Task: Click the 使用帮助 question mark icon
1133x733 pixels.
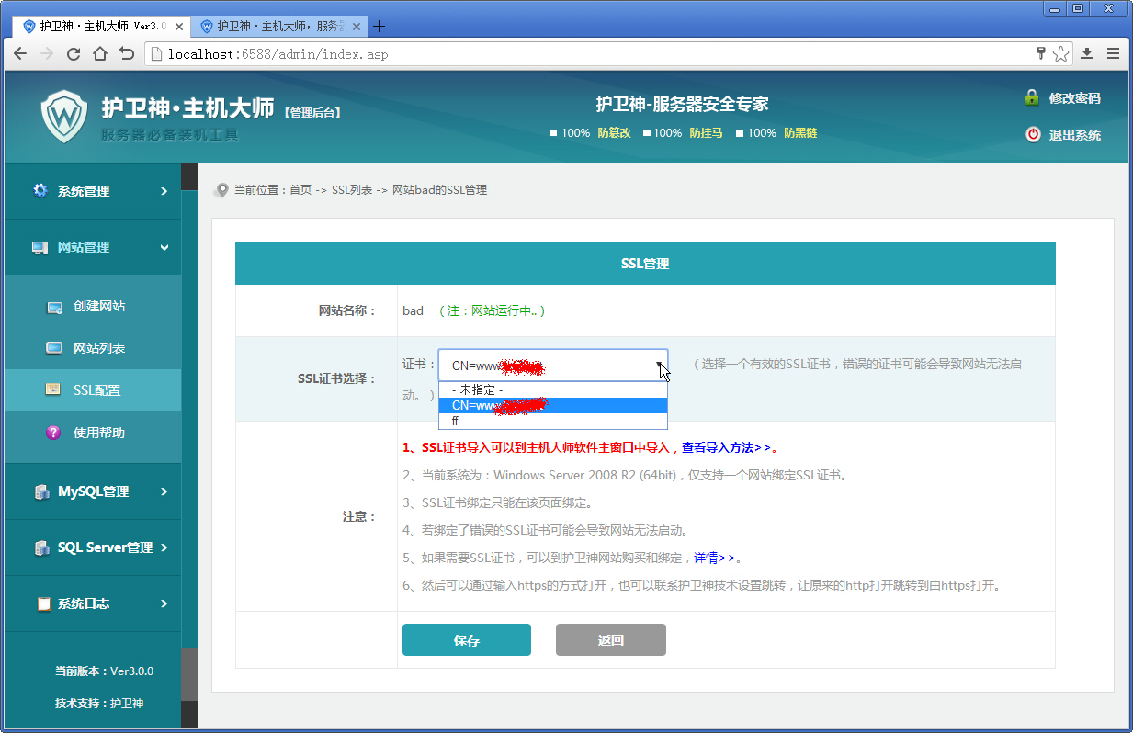Action: point(53,433)
